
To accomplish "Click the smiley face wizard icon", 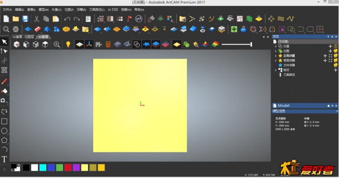I will tap(138, 19).
